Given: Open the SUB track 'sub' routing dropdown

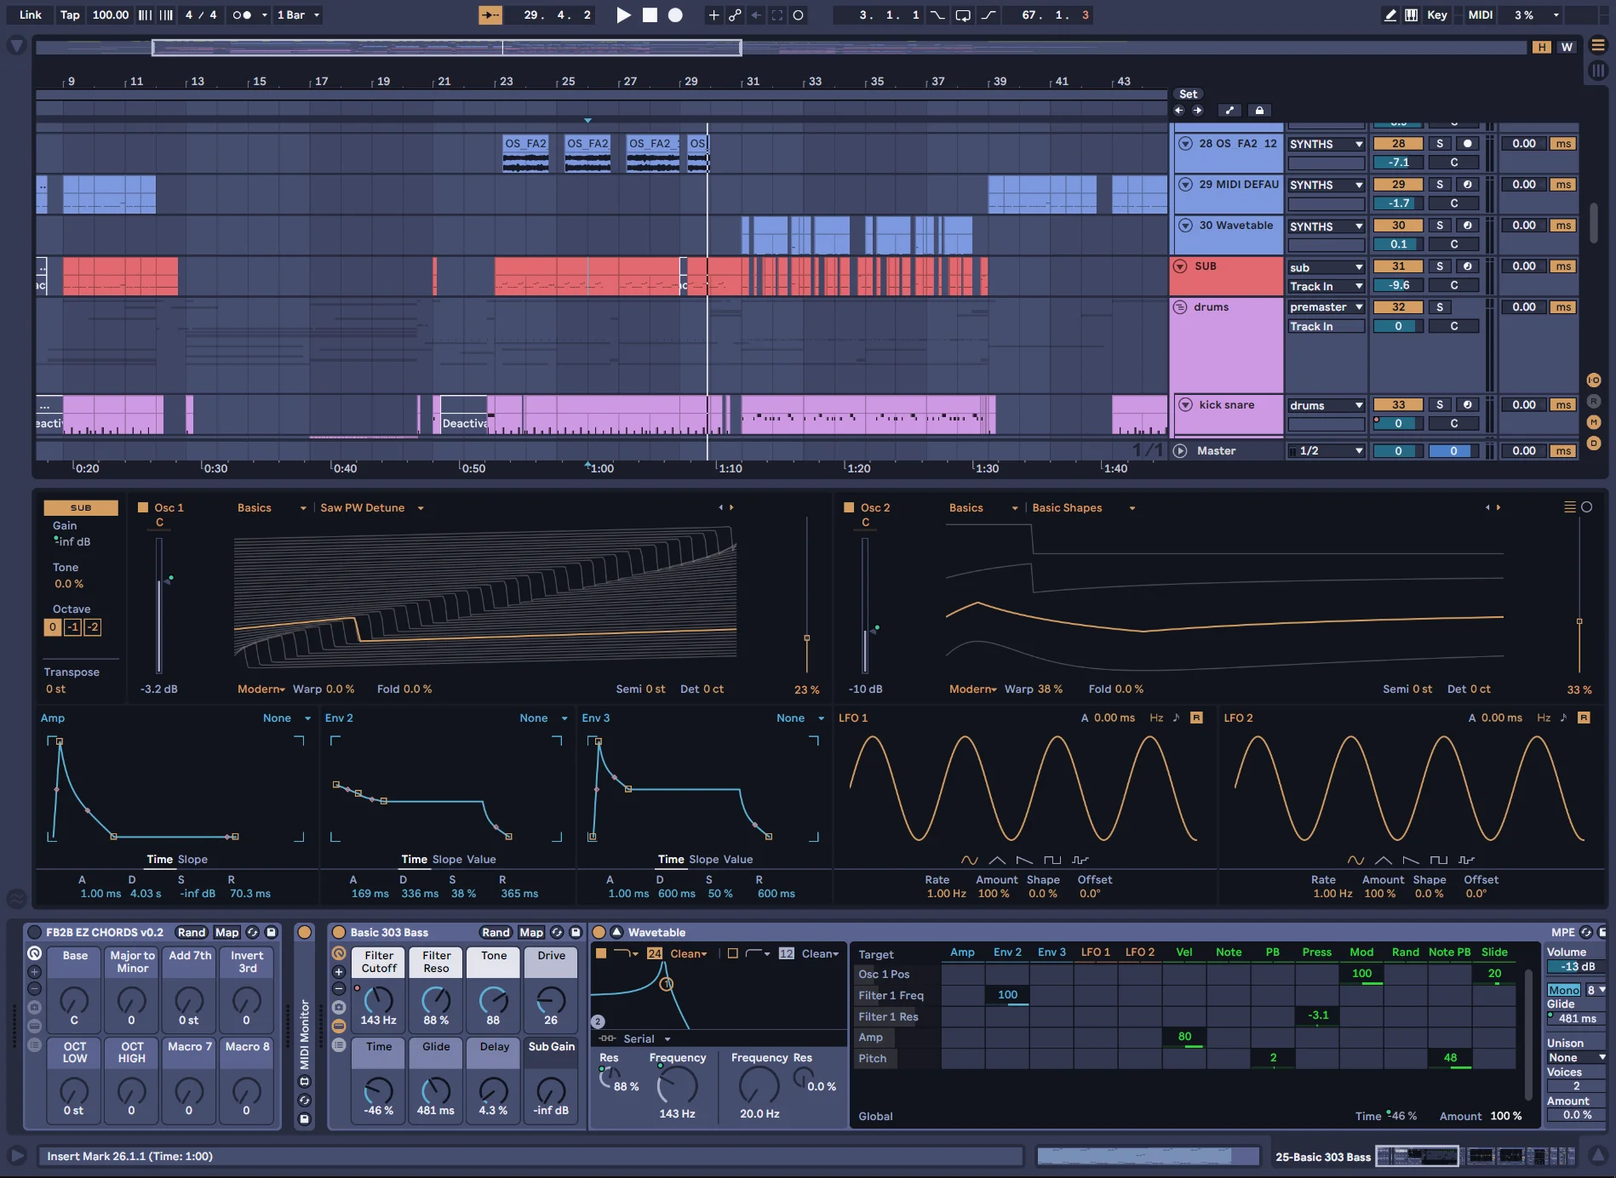Looking at the screenshot, I should click(x=1327, y=267).
